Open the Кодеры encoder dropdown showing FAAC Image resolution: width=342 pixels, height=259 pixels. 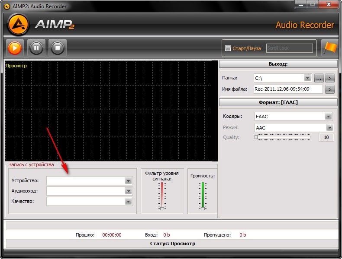point(329,117)
